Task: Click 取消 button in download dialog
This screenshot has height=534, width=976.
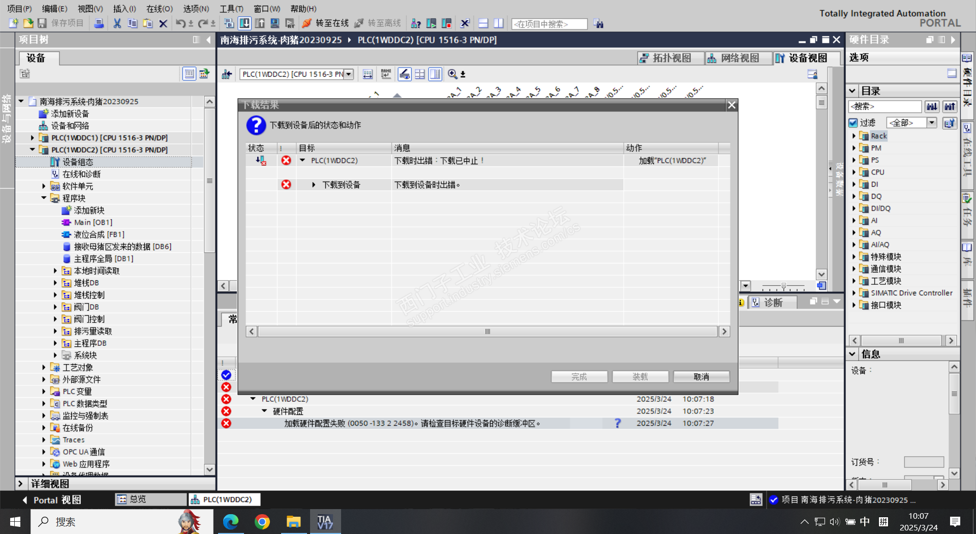Action: click(701, 377)
